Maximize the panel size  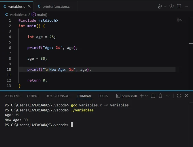click(179, 96)
